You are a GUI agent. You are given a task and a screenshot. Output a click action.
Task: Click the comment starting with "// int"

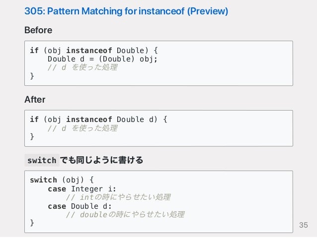(118, 197)
